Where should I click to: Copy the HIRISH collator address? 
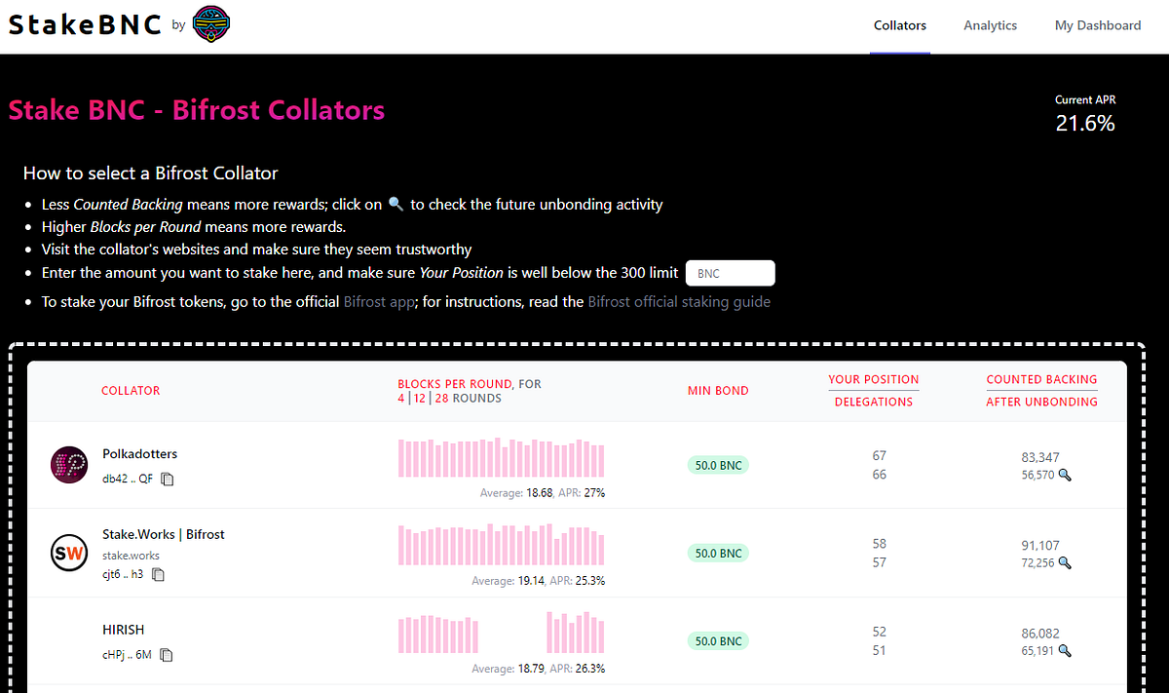tap(167, 655)
